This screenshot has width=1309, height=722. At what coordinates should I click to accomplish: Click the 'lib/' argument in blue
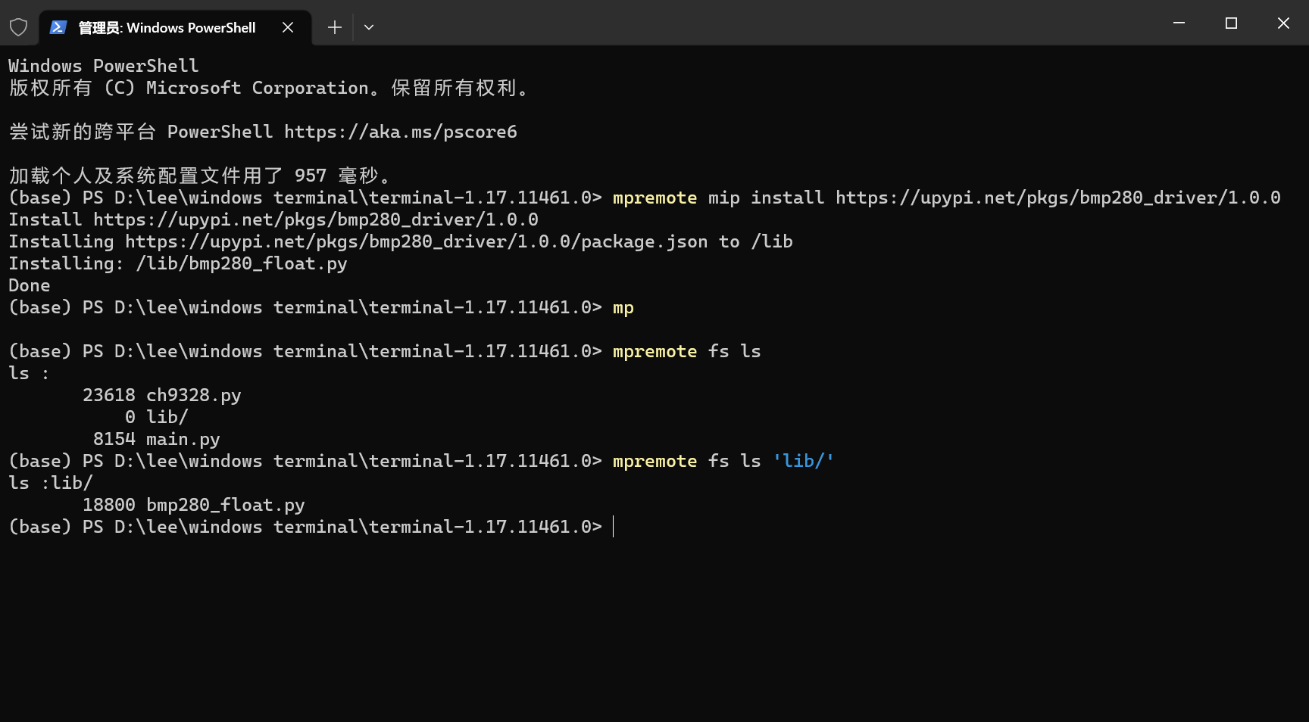[x=804, y=461]
